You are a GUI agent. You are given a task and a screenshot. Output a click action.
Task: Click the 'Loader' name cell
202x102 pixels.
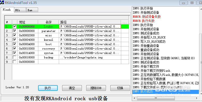click(48, 26)
